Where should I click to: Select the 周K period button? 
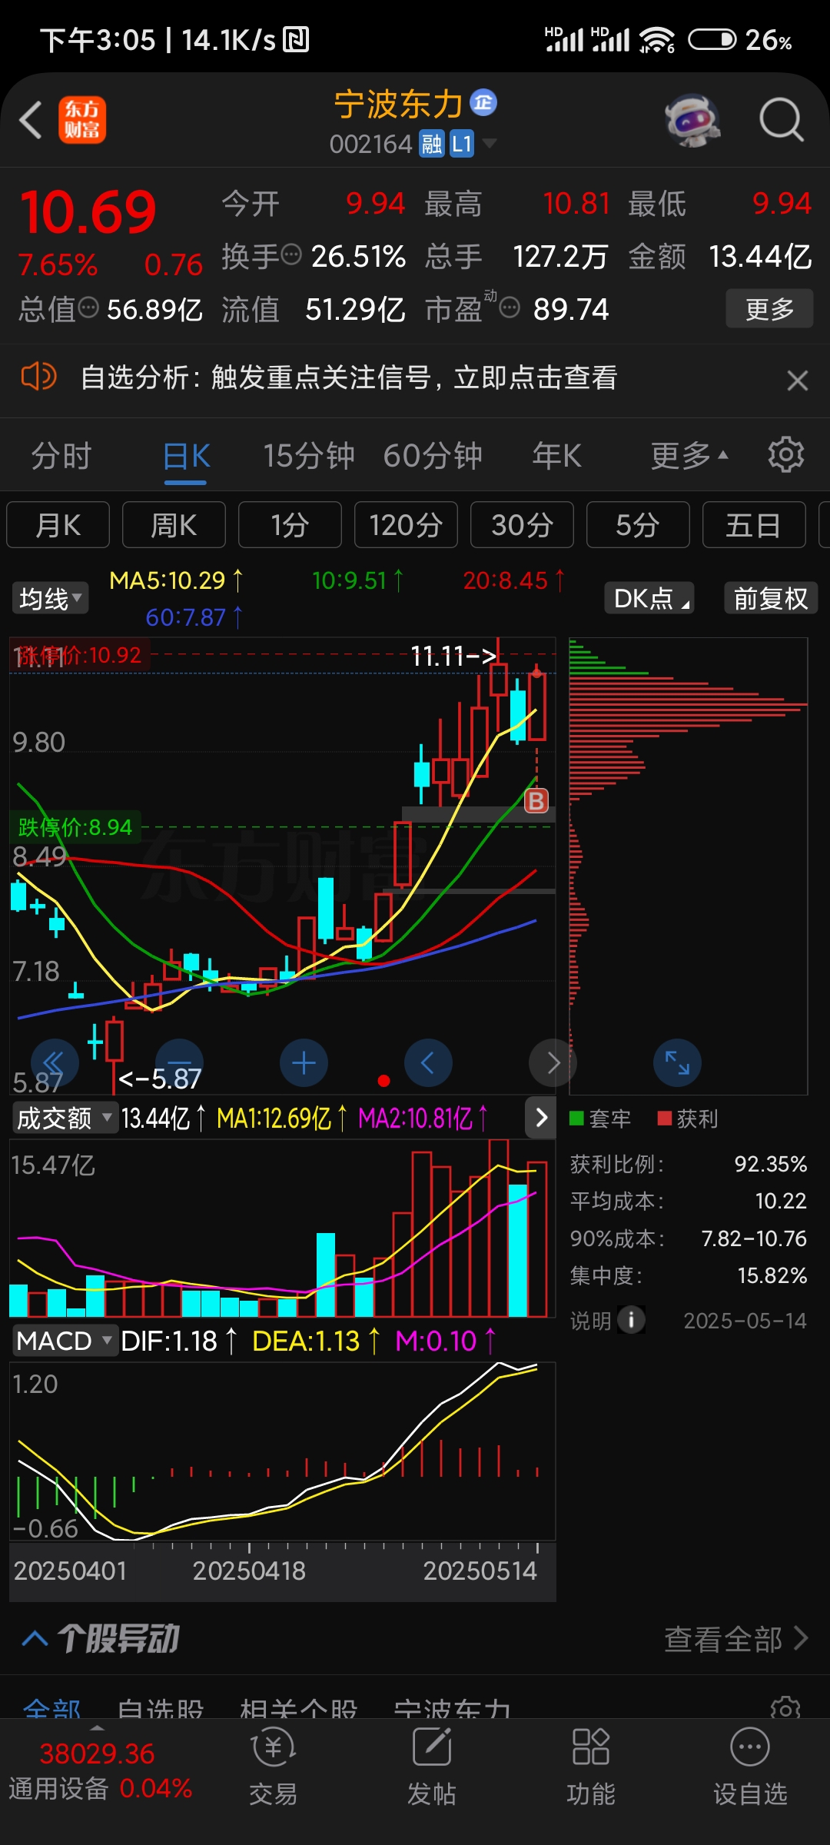tap(174, 525)
